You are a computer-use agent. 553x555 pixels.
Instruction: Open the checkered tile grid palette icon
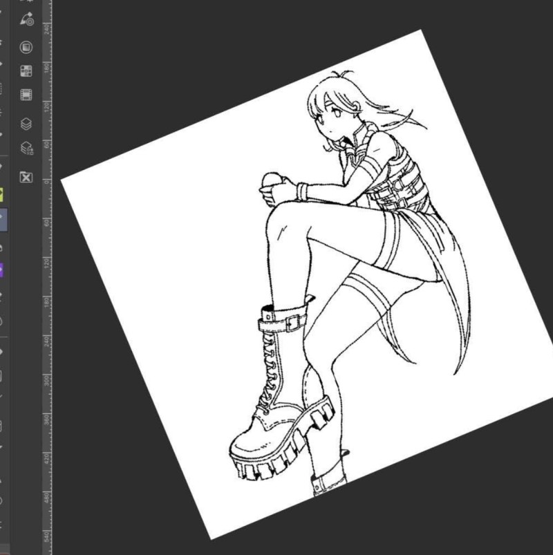(x=26, y=70)
